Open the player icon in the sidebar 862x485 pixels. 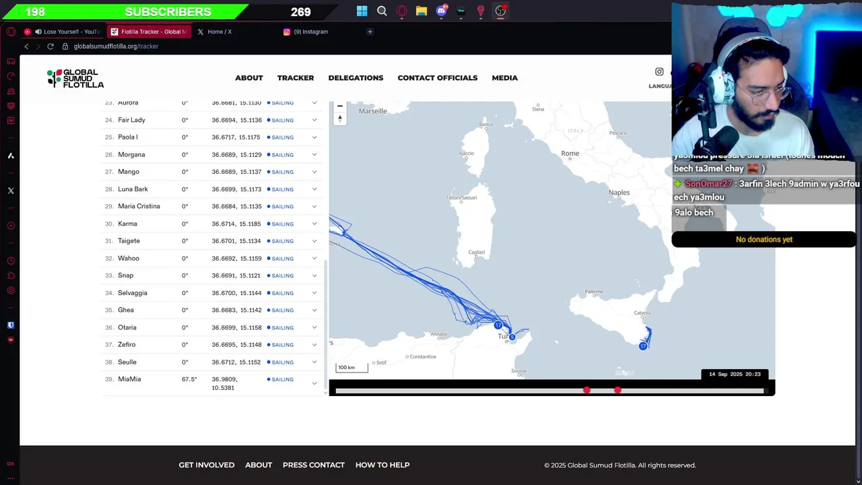[x=11, y=226]
